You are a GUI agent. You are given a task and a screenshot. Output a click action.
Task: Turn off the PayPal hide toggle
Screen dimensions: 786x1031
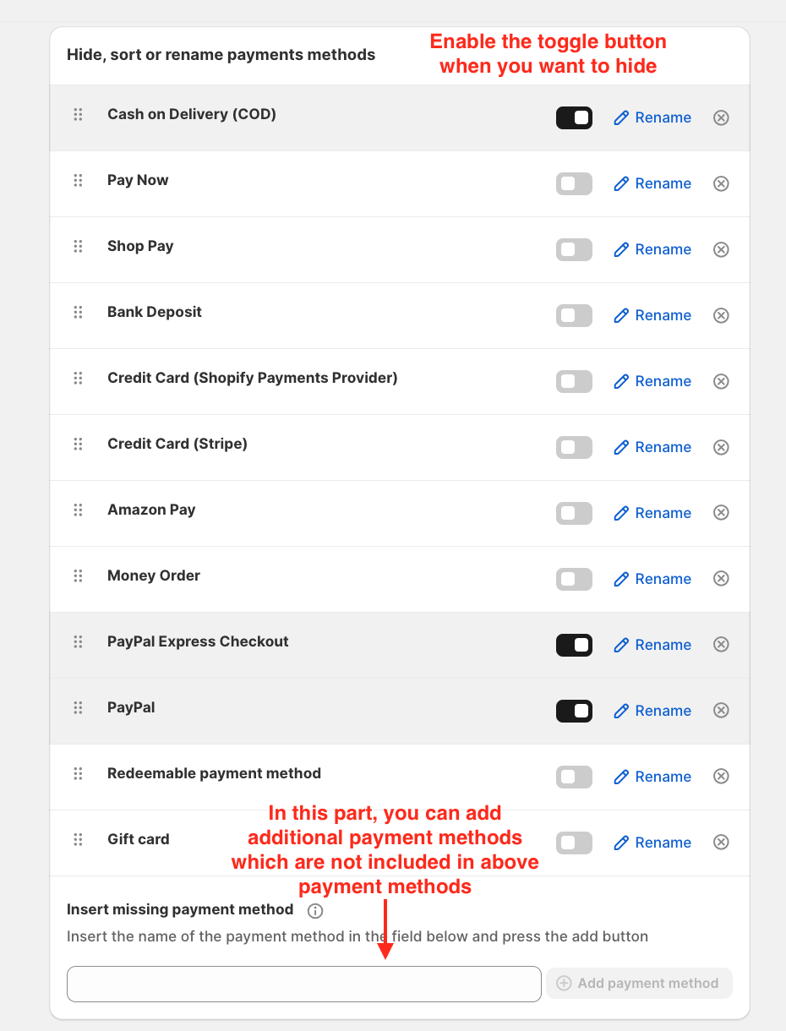(574, 711)
